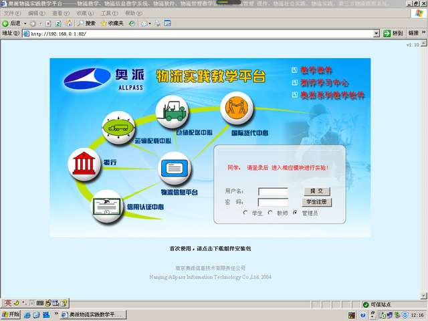Click the tray 12:16 clock
Image resolution: width=428 pixels, height=321 pixels.
[417, 315]
